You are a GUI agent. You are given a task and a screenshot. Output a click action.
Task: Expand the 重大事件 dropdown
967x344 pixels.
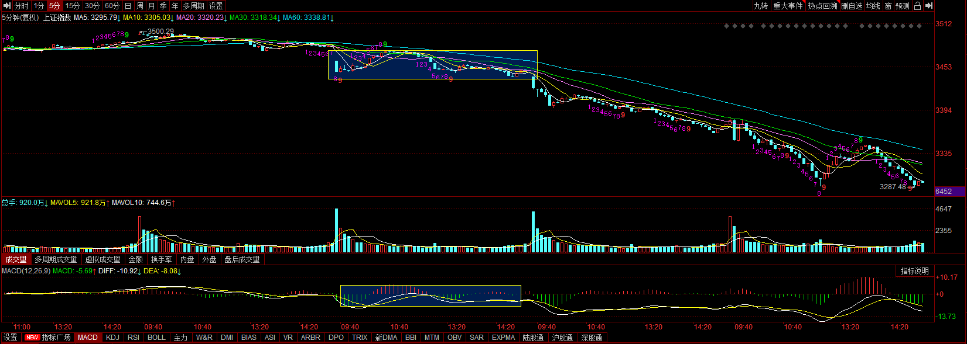point(788,6)
